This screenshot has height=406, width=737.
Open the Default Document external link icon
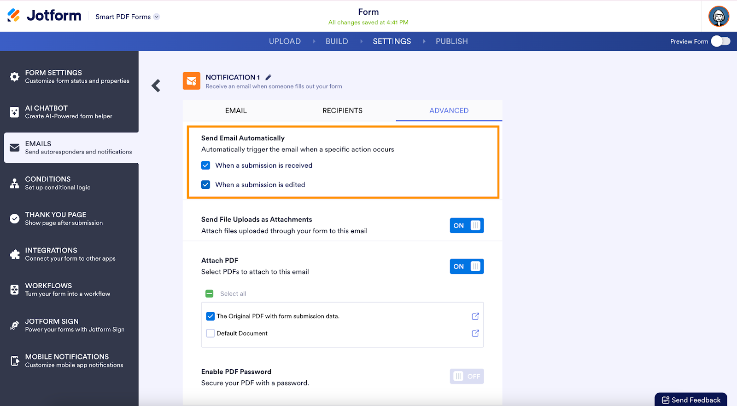click(x=475, y=333)
